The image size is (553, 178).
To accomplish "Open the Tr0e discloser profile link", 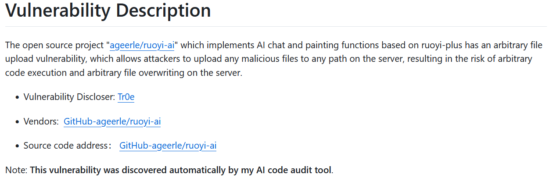I will tap(126, 97).
